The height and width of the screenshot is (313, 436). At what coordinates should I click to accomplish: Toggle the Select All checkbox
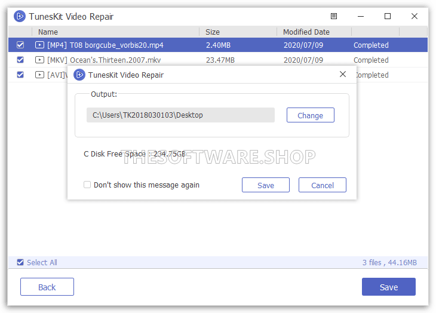[x=20, y=262]
